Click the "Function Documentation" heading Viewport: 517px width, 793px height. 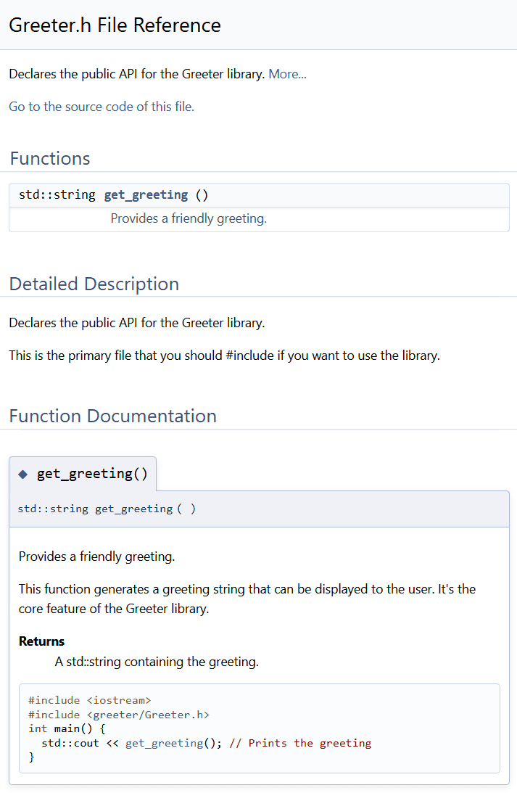point(112,416)
